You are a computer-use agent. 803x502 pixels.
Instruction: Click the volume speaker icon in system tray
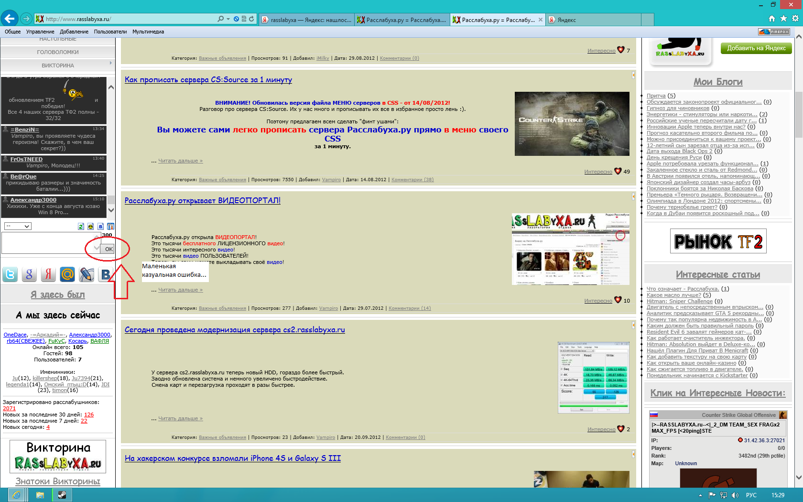click(x=735, y=495)
